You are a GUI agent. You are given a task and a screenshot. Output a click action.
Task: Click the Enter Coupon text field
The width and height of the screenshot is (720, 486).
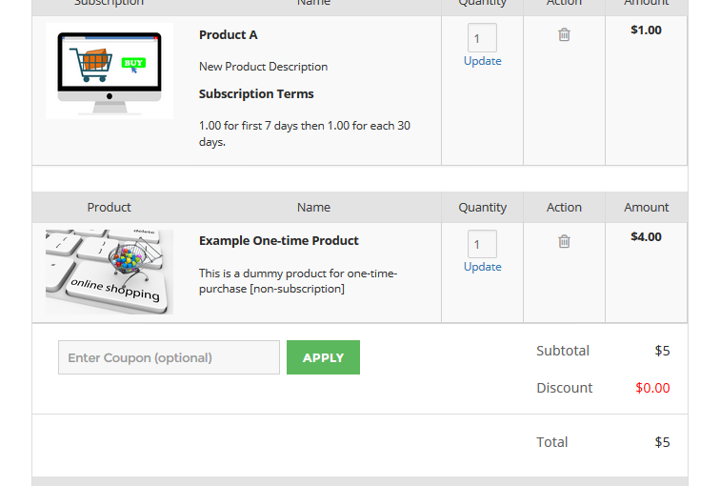(x=169, y=357)
